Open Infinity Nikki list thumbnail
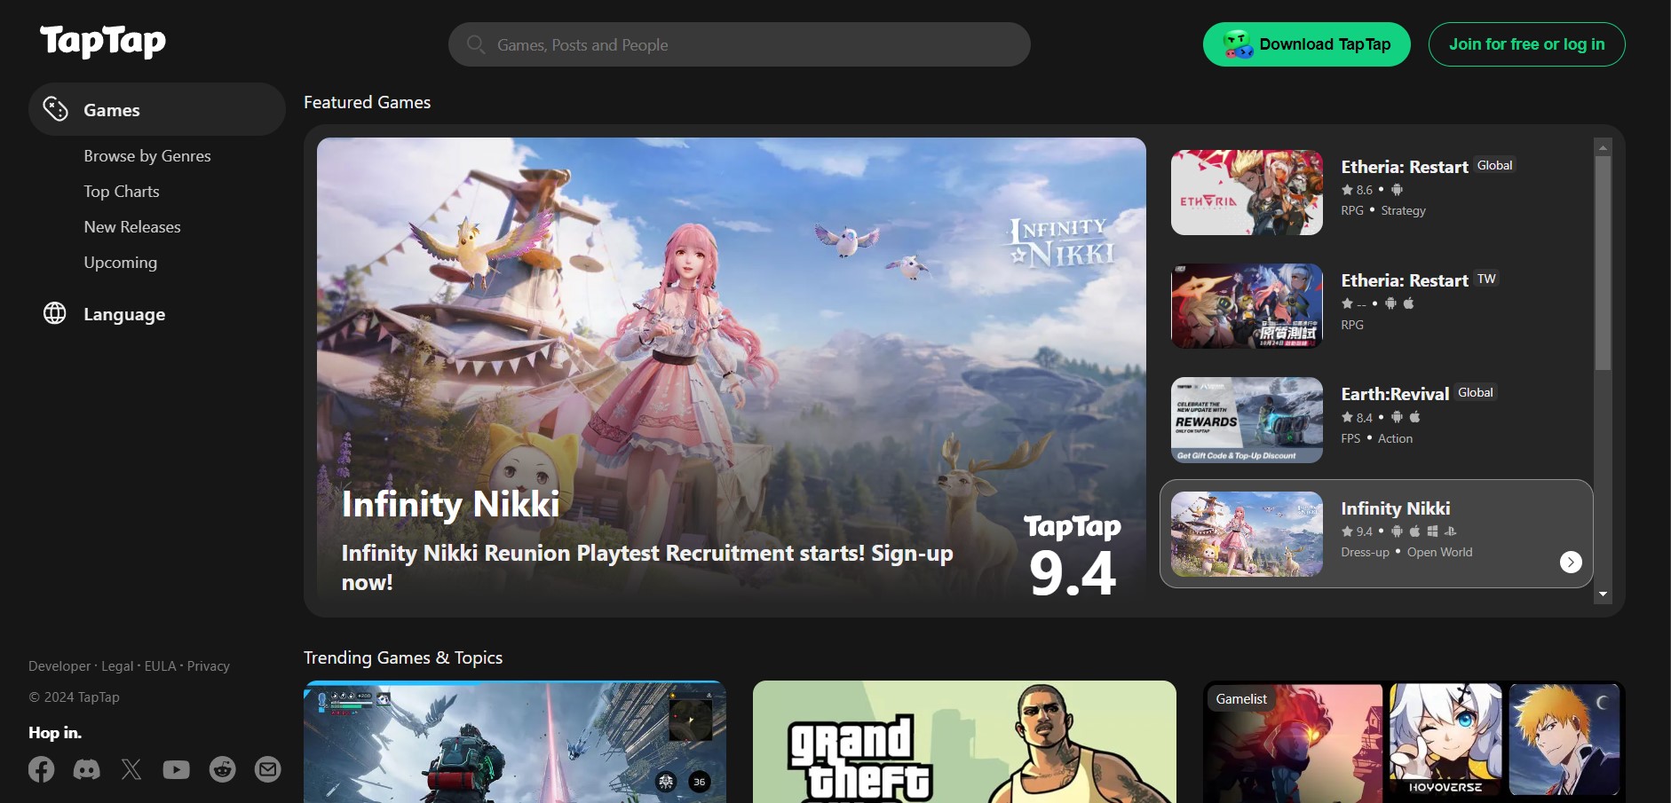 coord(1247,534)
